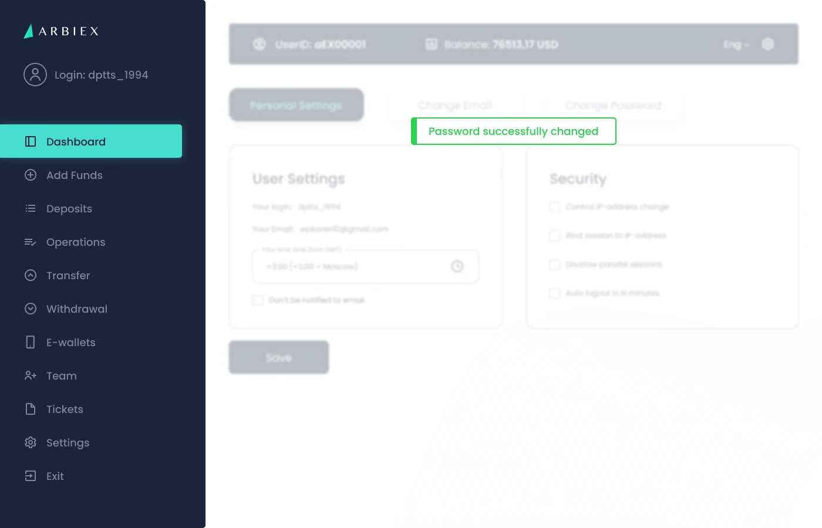Viewport: 822px width, 528px height.
Task: Click the Save button
Action: click(279, 357)
